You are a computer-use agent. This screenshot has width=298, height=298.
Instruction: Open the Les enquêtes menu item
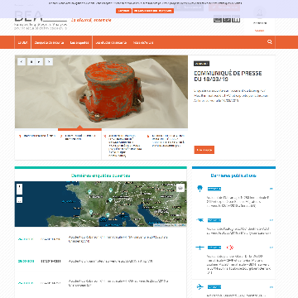[x=79, y=42]
